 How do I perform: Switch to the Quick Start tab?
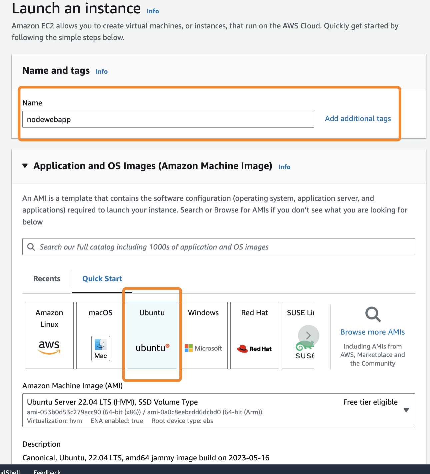[102, 279]
